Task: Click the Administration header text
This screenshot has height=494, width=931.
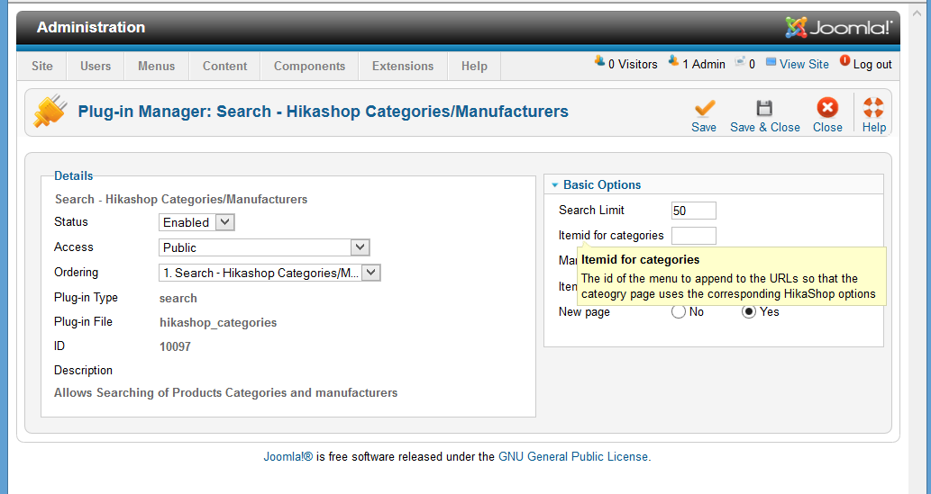Action: coord(91,27)
